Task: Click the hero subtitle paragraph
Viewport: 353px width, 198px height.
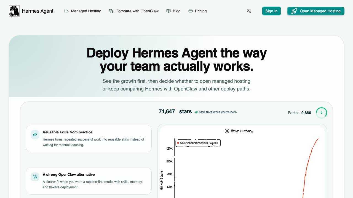Action: [176, 85]
